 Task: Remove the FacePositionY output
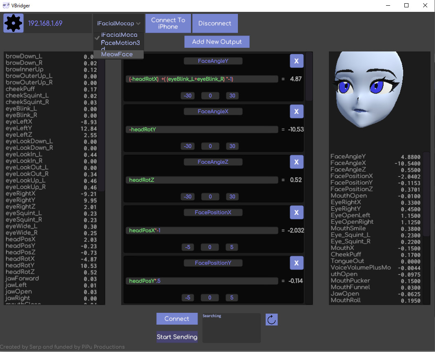(x=297, y=263)
